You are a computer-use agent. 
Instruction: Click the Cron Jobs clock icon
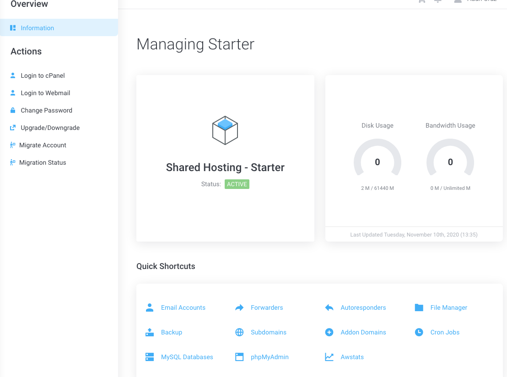click(x=419, y=332)
